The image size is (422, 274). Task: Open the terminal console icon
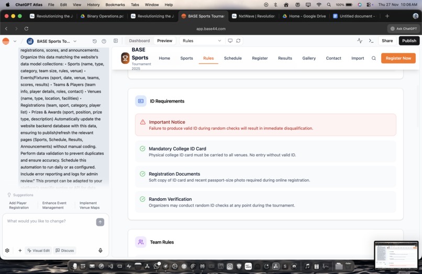coord(371,41)
